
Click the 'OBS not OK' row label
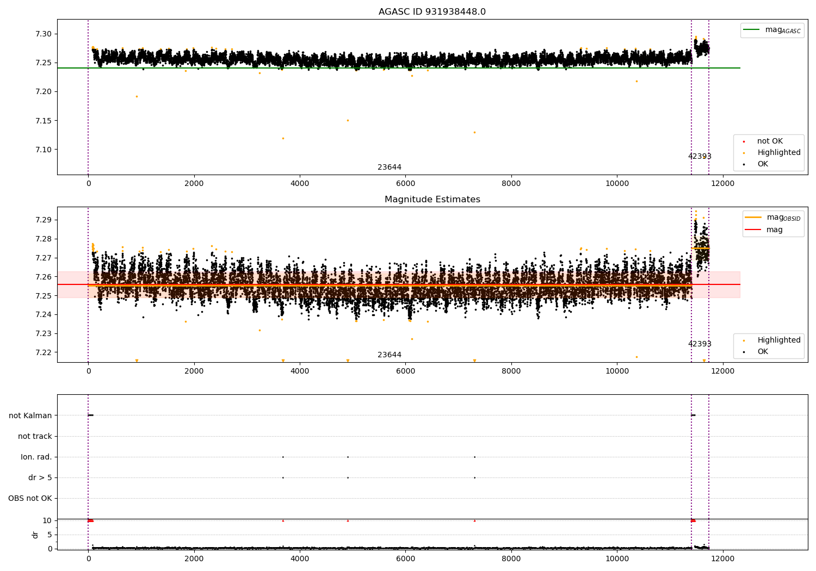30,498
